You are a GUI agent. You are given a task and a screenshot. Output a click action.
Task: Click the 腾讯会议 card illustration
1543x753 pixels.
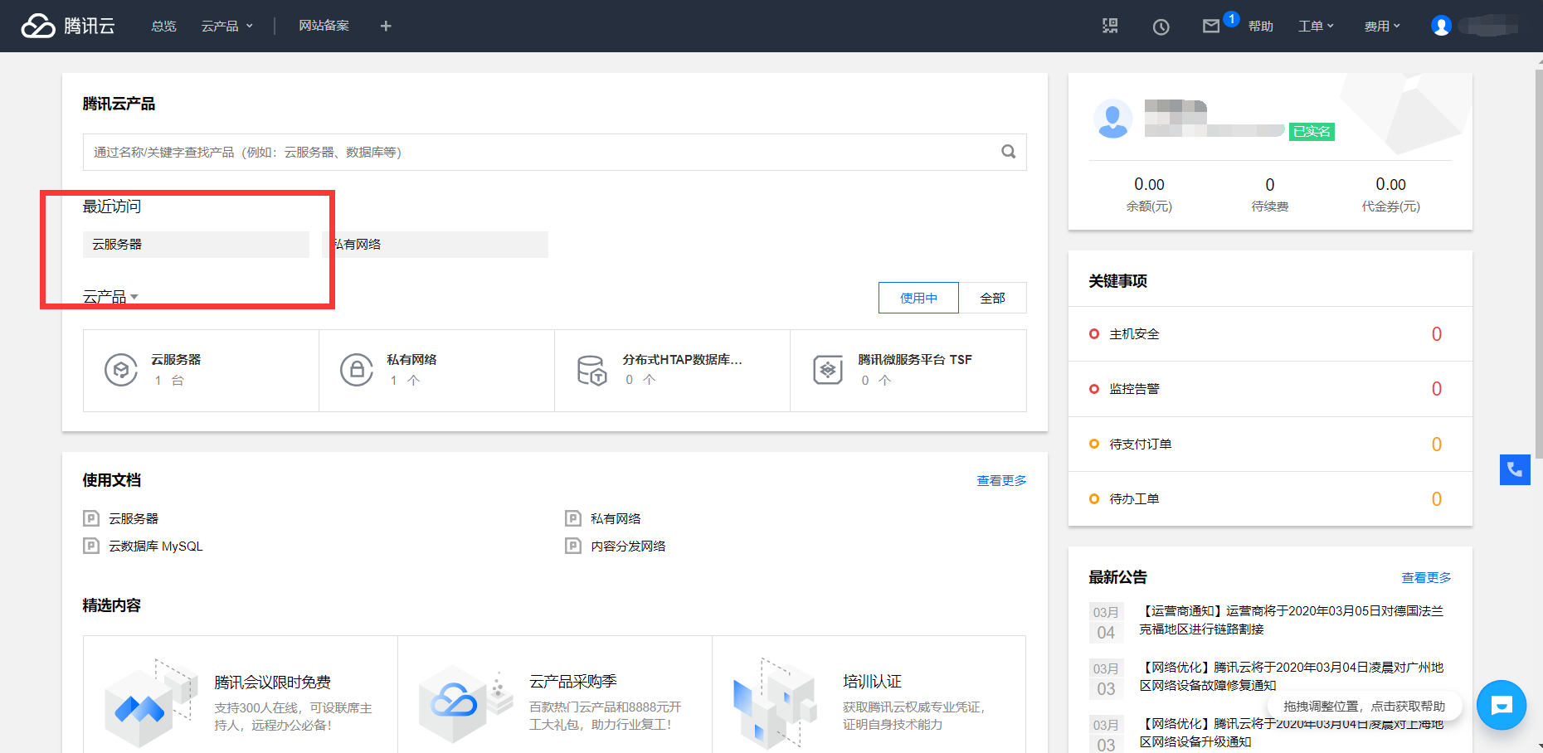click(x=151, y=703)
